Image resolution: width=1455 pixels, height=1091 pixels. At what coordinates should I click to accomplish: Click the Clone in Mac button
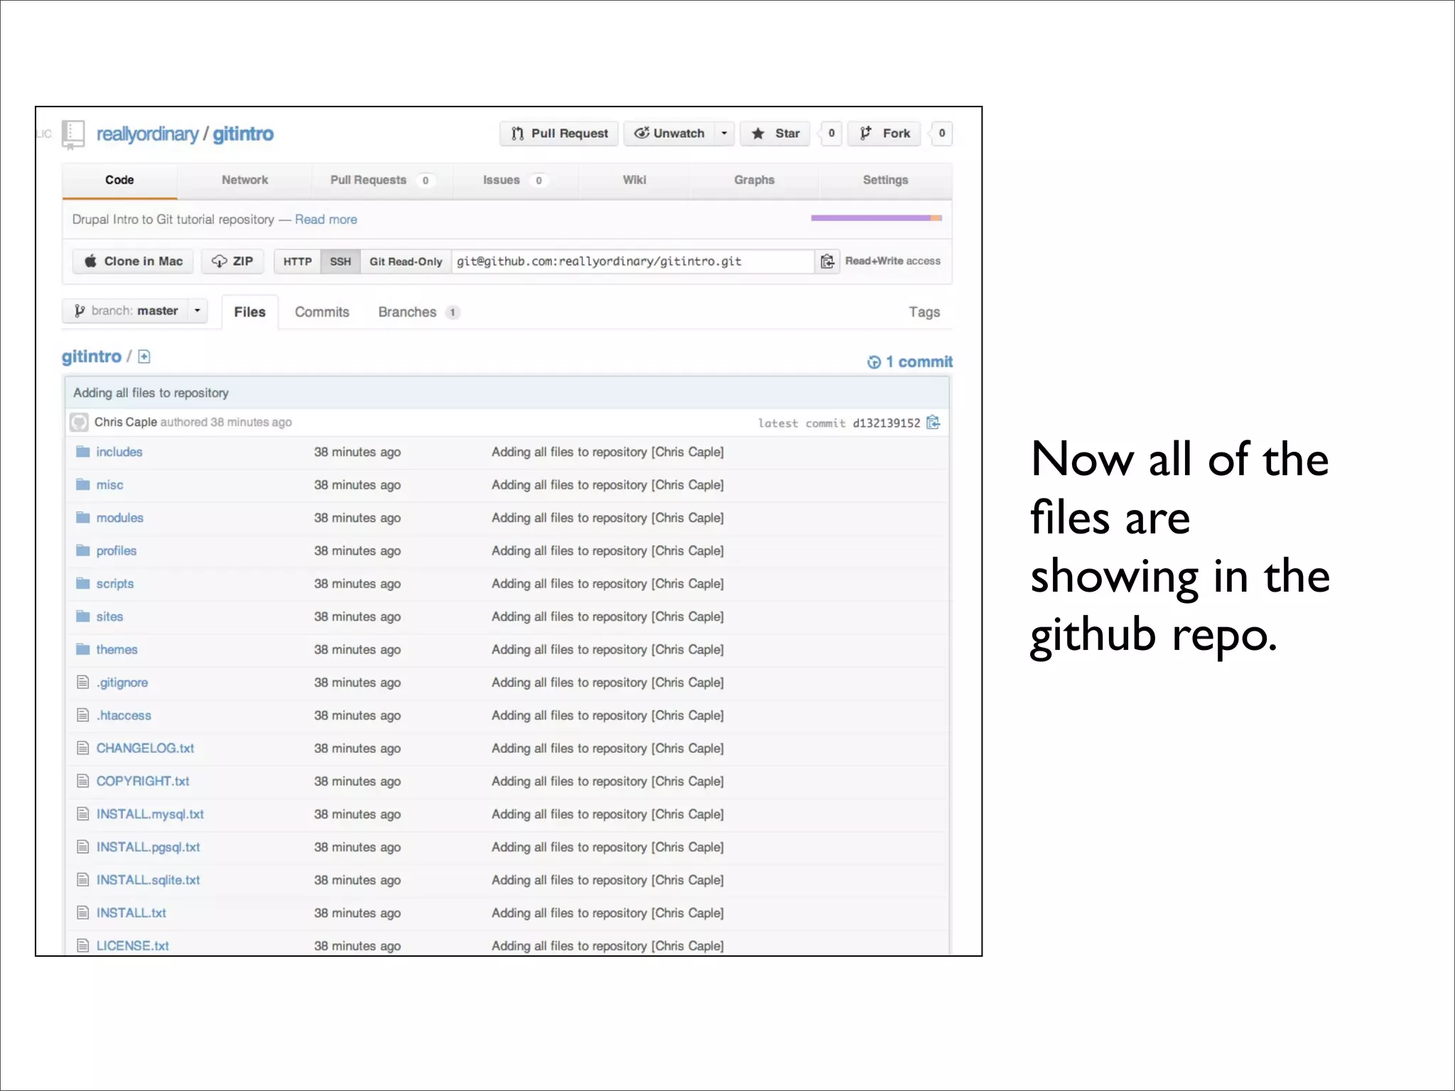pos(134,261)
